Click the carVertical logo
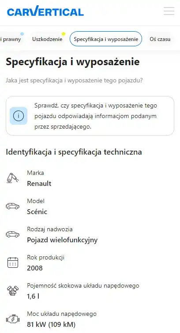The image size is (180, 333). click(x=45, y=11)
